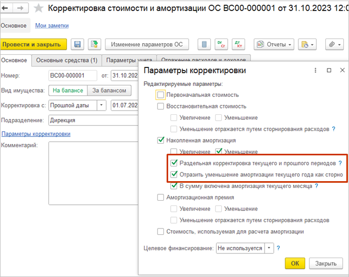Toggle Раздельная корректировка текущего и прошлого периодов
This screenshot has height=277, width=349.
click(x=174, y=163)
